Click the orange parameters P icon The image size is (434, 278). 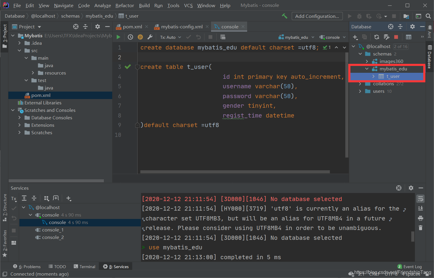click(x=140, y=37)
